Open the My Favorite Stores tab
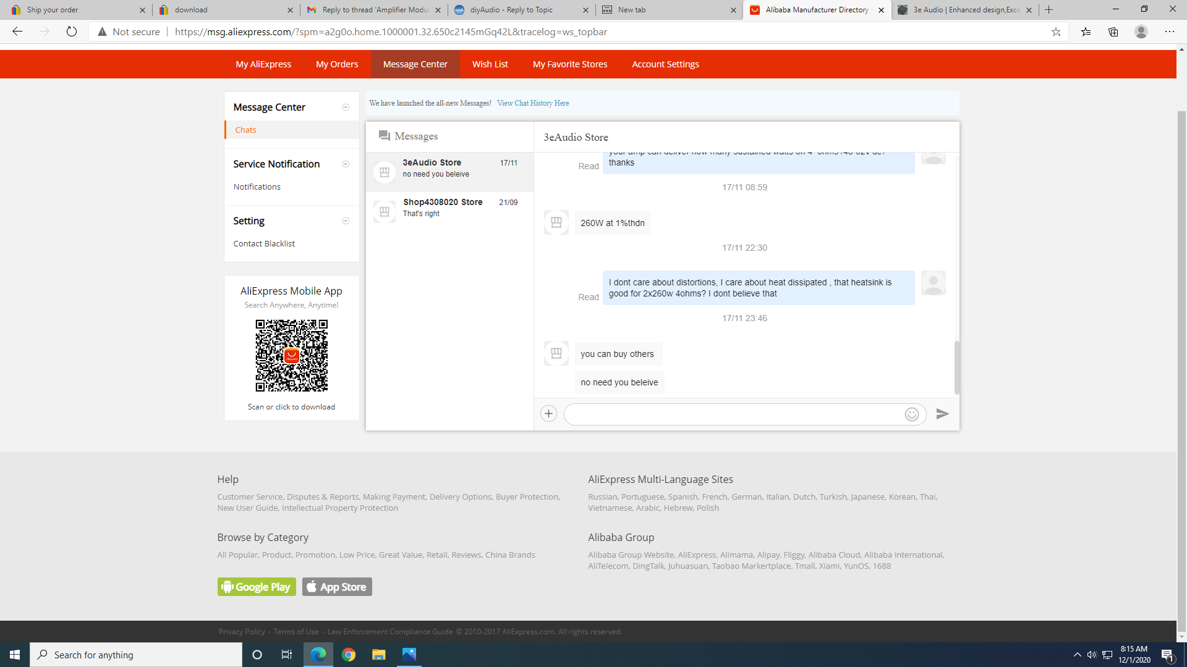1187x667 pixels. [x=570, y=64]
